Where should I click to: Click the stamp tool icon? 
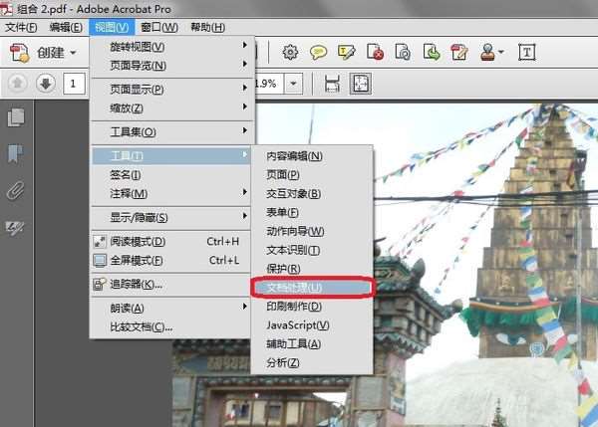[x=487, y=52]
